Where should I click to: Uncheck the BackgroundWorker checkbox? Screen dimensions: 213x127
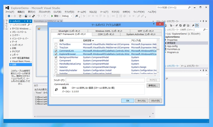coord(56,57)
